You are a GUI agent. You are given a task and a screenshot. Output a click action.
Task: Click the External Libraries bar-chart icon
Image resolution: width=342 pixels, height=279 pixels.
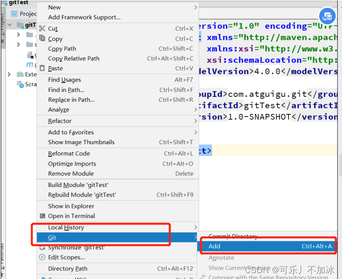tap(20, 74)
